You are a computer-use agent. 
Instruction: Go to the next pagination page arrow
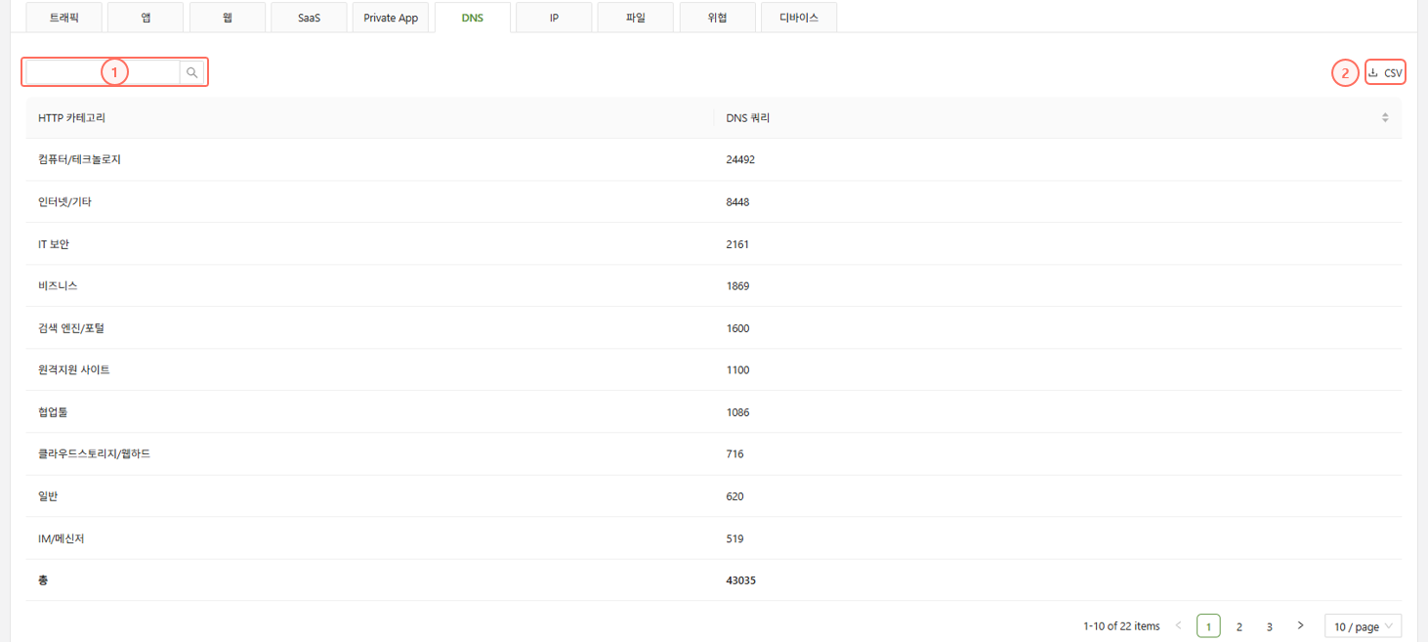(1300, 625)
